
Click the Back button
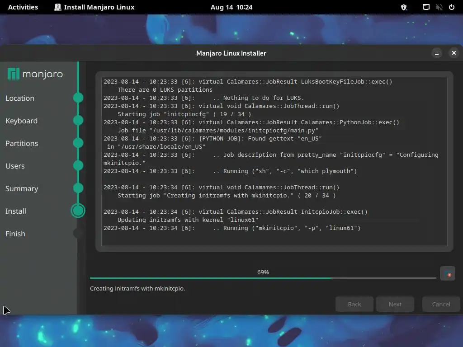coord(354,304)
